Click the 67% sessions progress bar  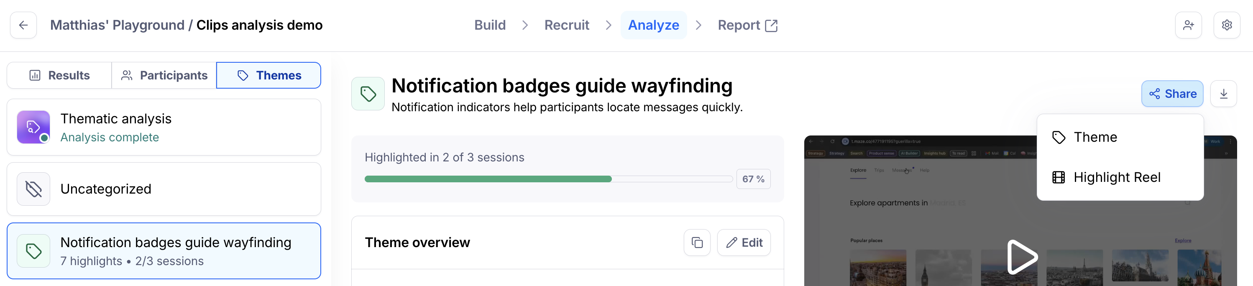pyautogui.click(x=548, y=179)
